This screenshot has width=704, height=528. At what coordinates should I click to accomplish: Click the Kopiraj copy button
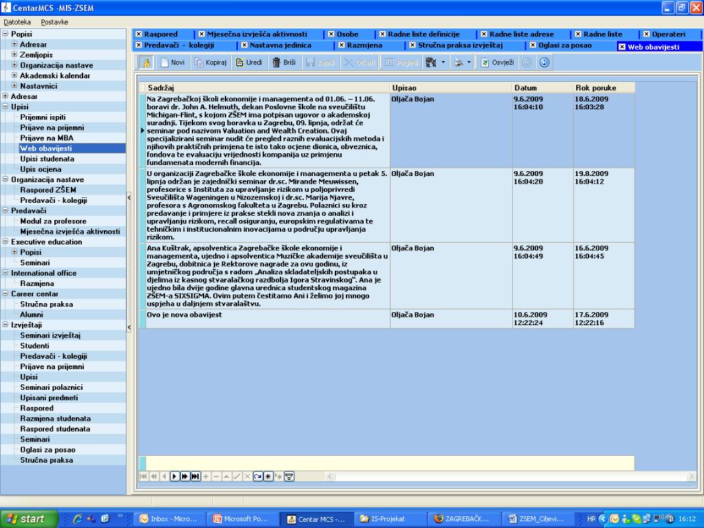click(x=210, y=63)
